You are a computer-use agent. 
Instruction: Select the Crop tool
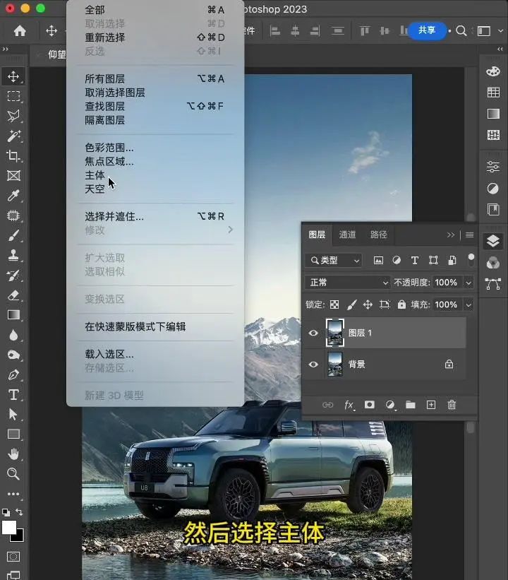[x=13, y=155]
